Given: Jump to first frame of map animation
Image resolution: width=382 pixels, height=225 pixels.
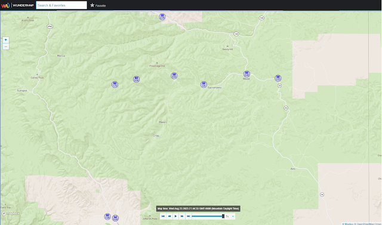Looking at the screenshot, I should tap(163, 216).
